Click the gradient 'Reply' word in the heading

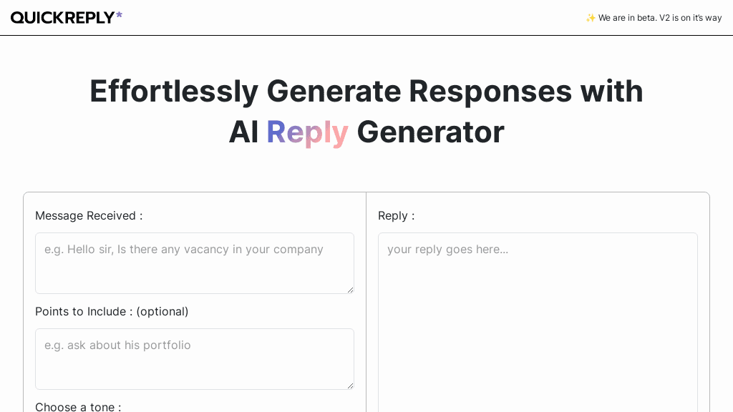[x=307, y=132]
